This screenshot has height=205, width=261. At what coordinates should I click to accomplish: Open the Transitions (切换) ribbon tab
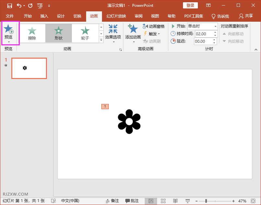[77, 16]
